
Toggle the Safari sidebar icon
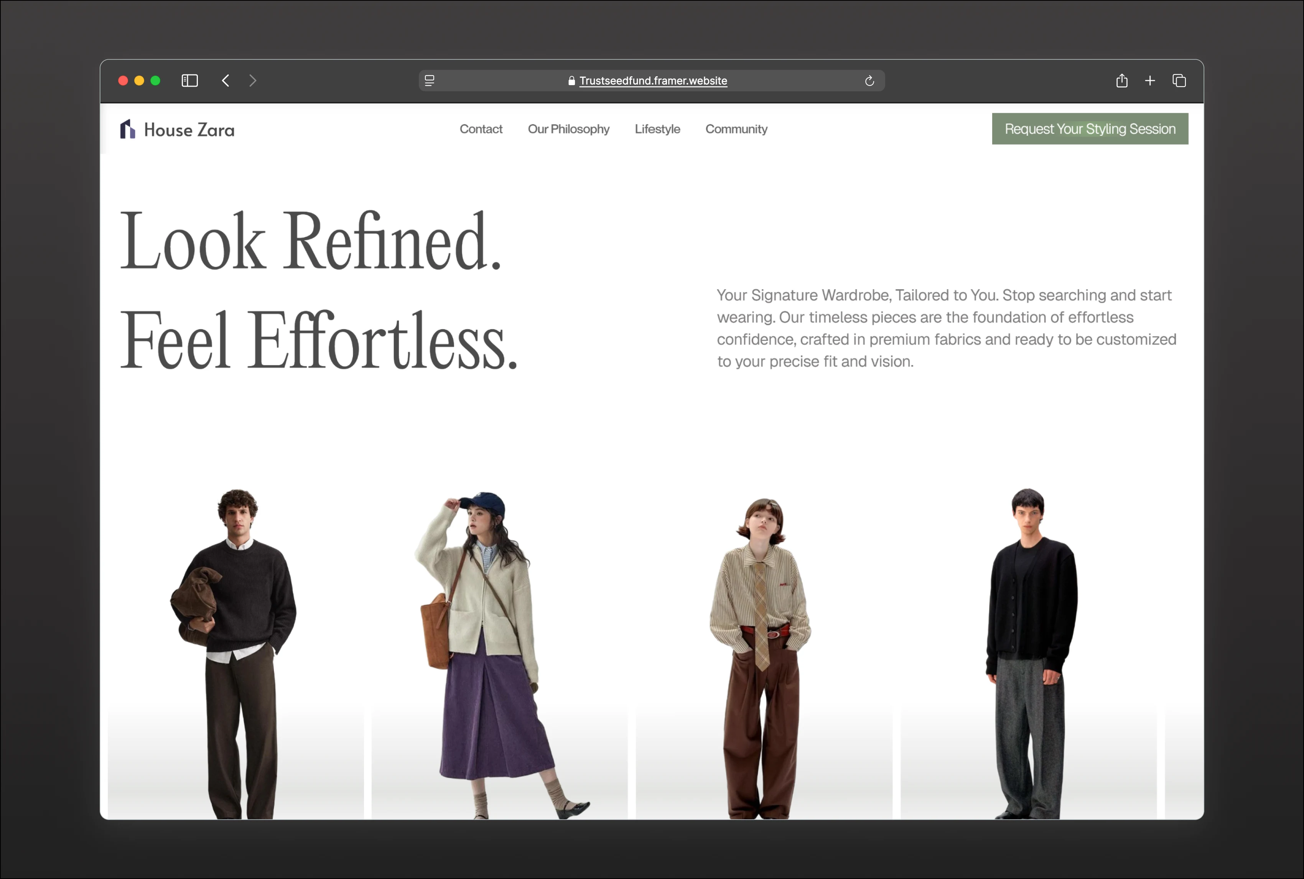pyautogui.click(x=189, y=81)
